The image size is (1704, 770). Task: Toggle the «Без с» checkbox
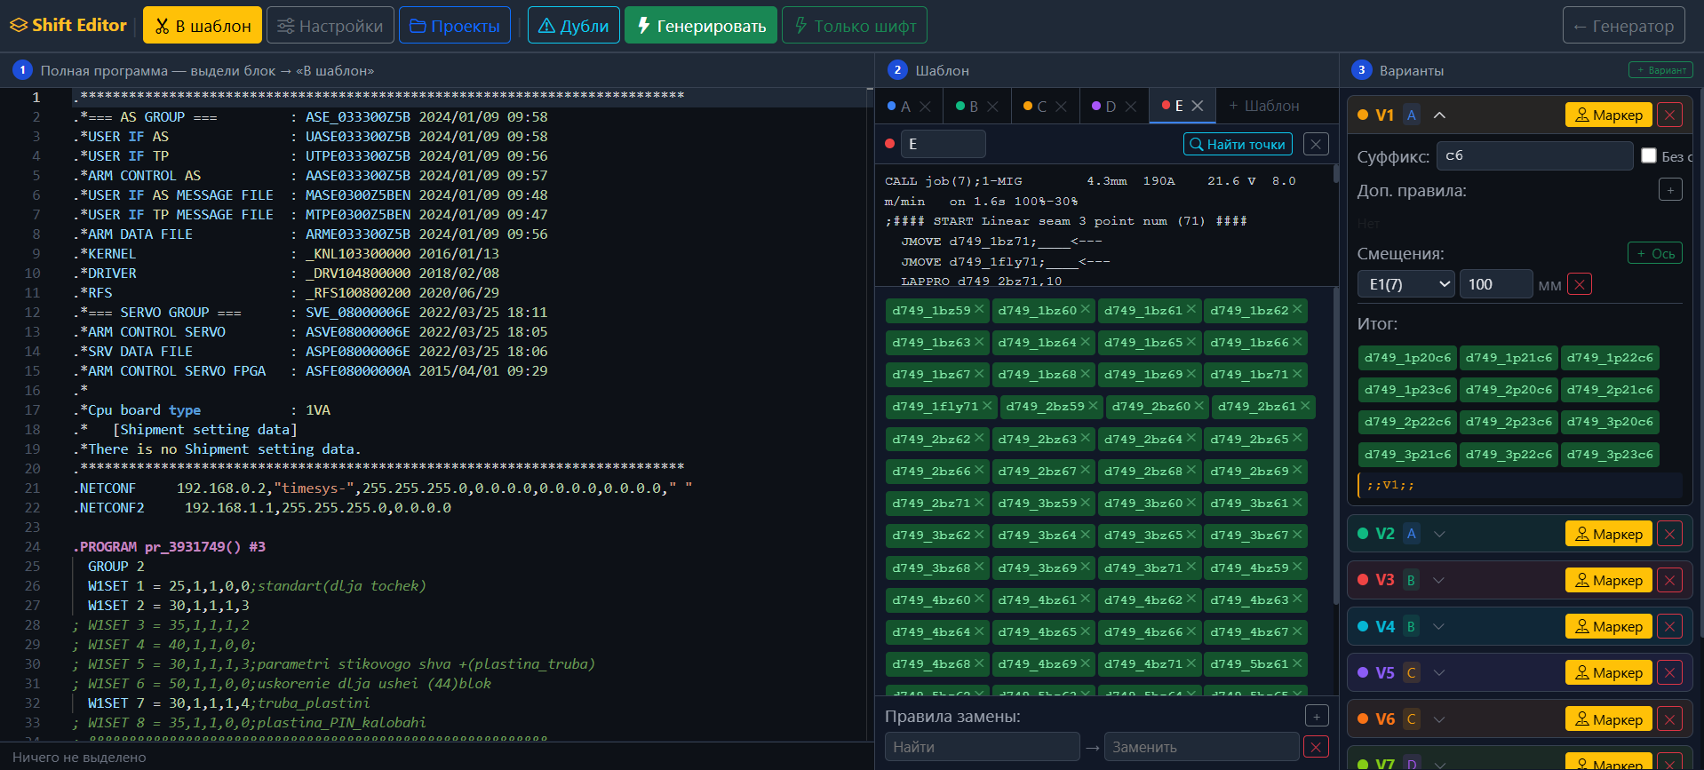[x=1649, y=155]
